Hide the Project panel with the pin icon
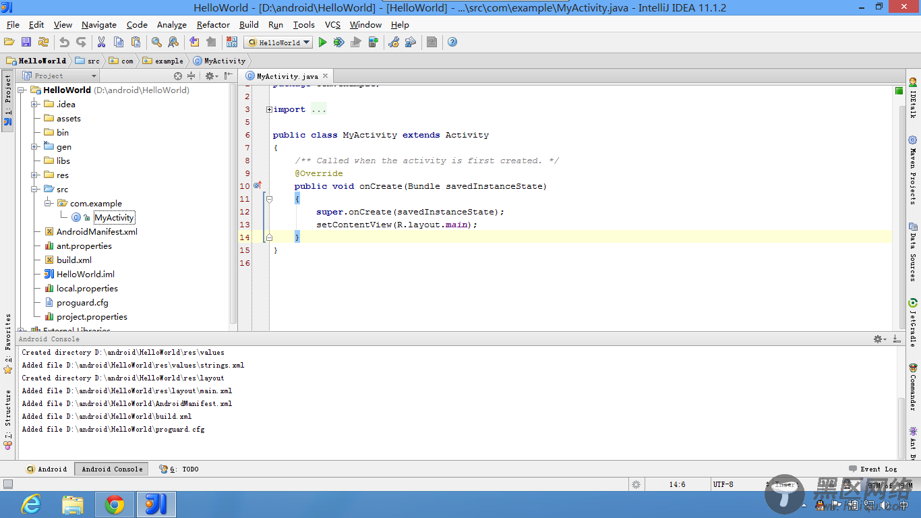Image resolution: width=921 pixels, height=518 pixels. (x=229, y=76)
